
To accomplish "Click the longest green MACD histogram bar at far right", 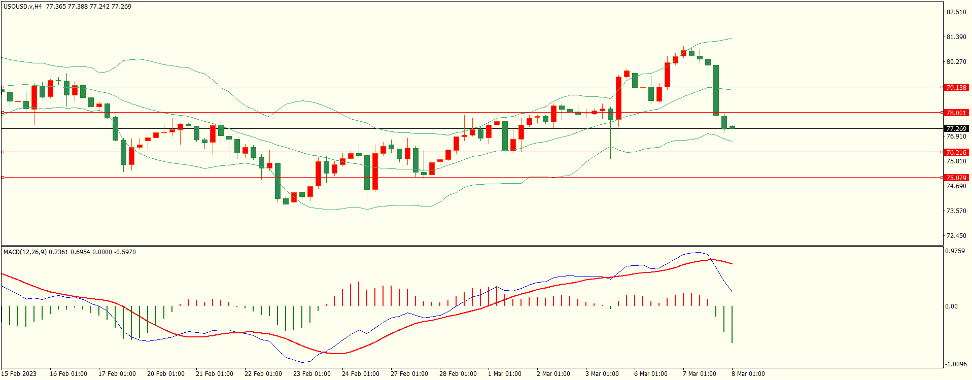I will (732, 325).
